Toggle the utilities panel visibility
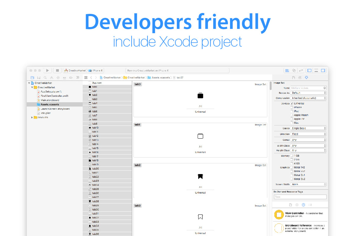Viewport: 354px width, 236px height. 323,71
